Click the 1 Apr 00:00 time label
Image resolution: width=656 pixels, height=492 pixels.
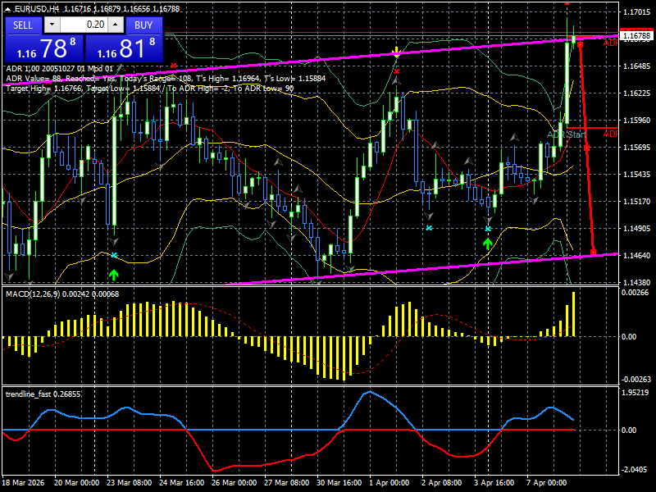tap(389, 483)
